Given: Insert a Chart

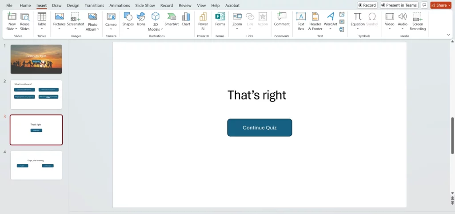Looking at the screenshot, I should (x=186, y=20).
